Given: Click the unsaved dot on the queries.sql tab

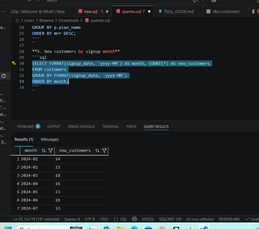Looking at the screenshot, I should (149, 11).
